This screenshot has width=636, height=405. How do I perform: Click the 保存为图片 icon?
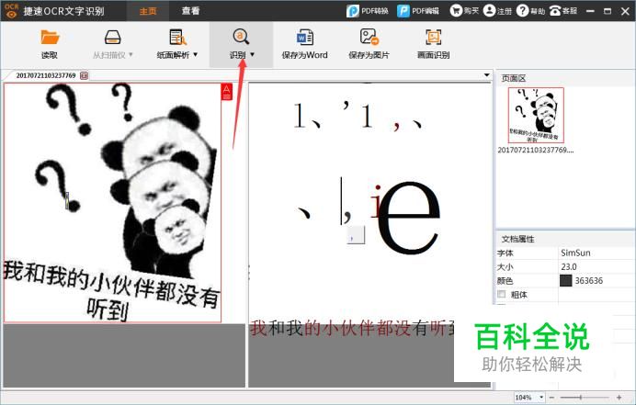[x=369, y=37]
